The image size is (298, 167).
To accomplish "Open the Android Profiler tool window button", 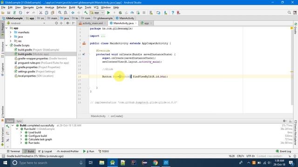I will [x=68, y=151].
